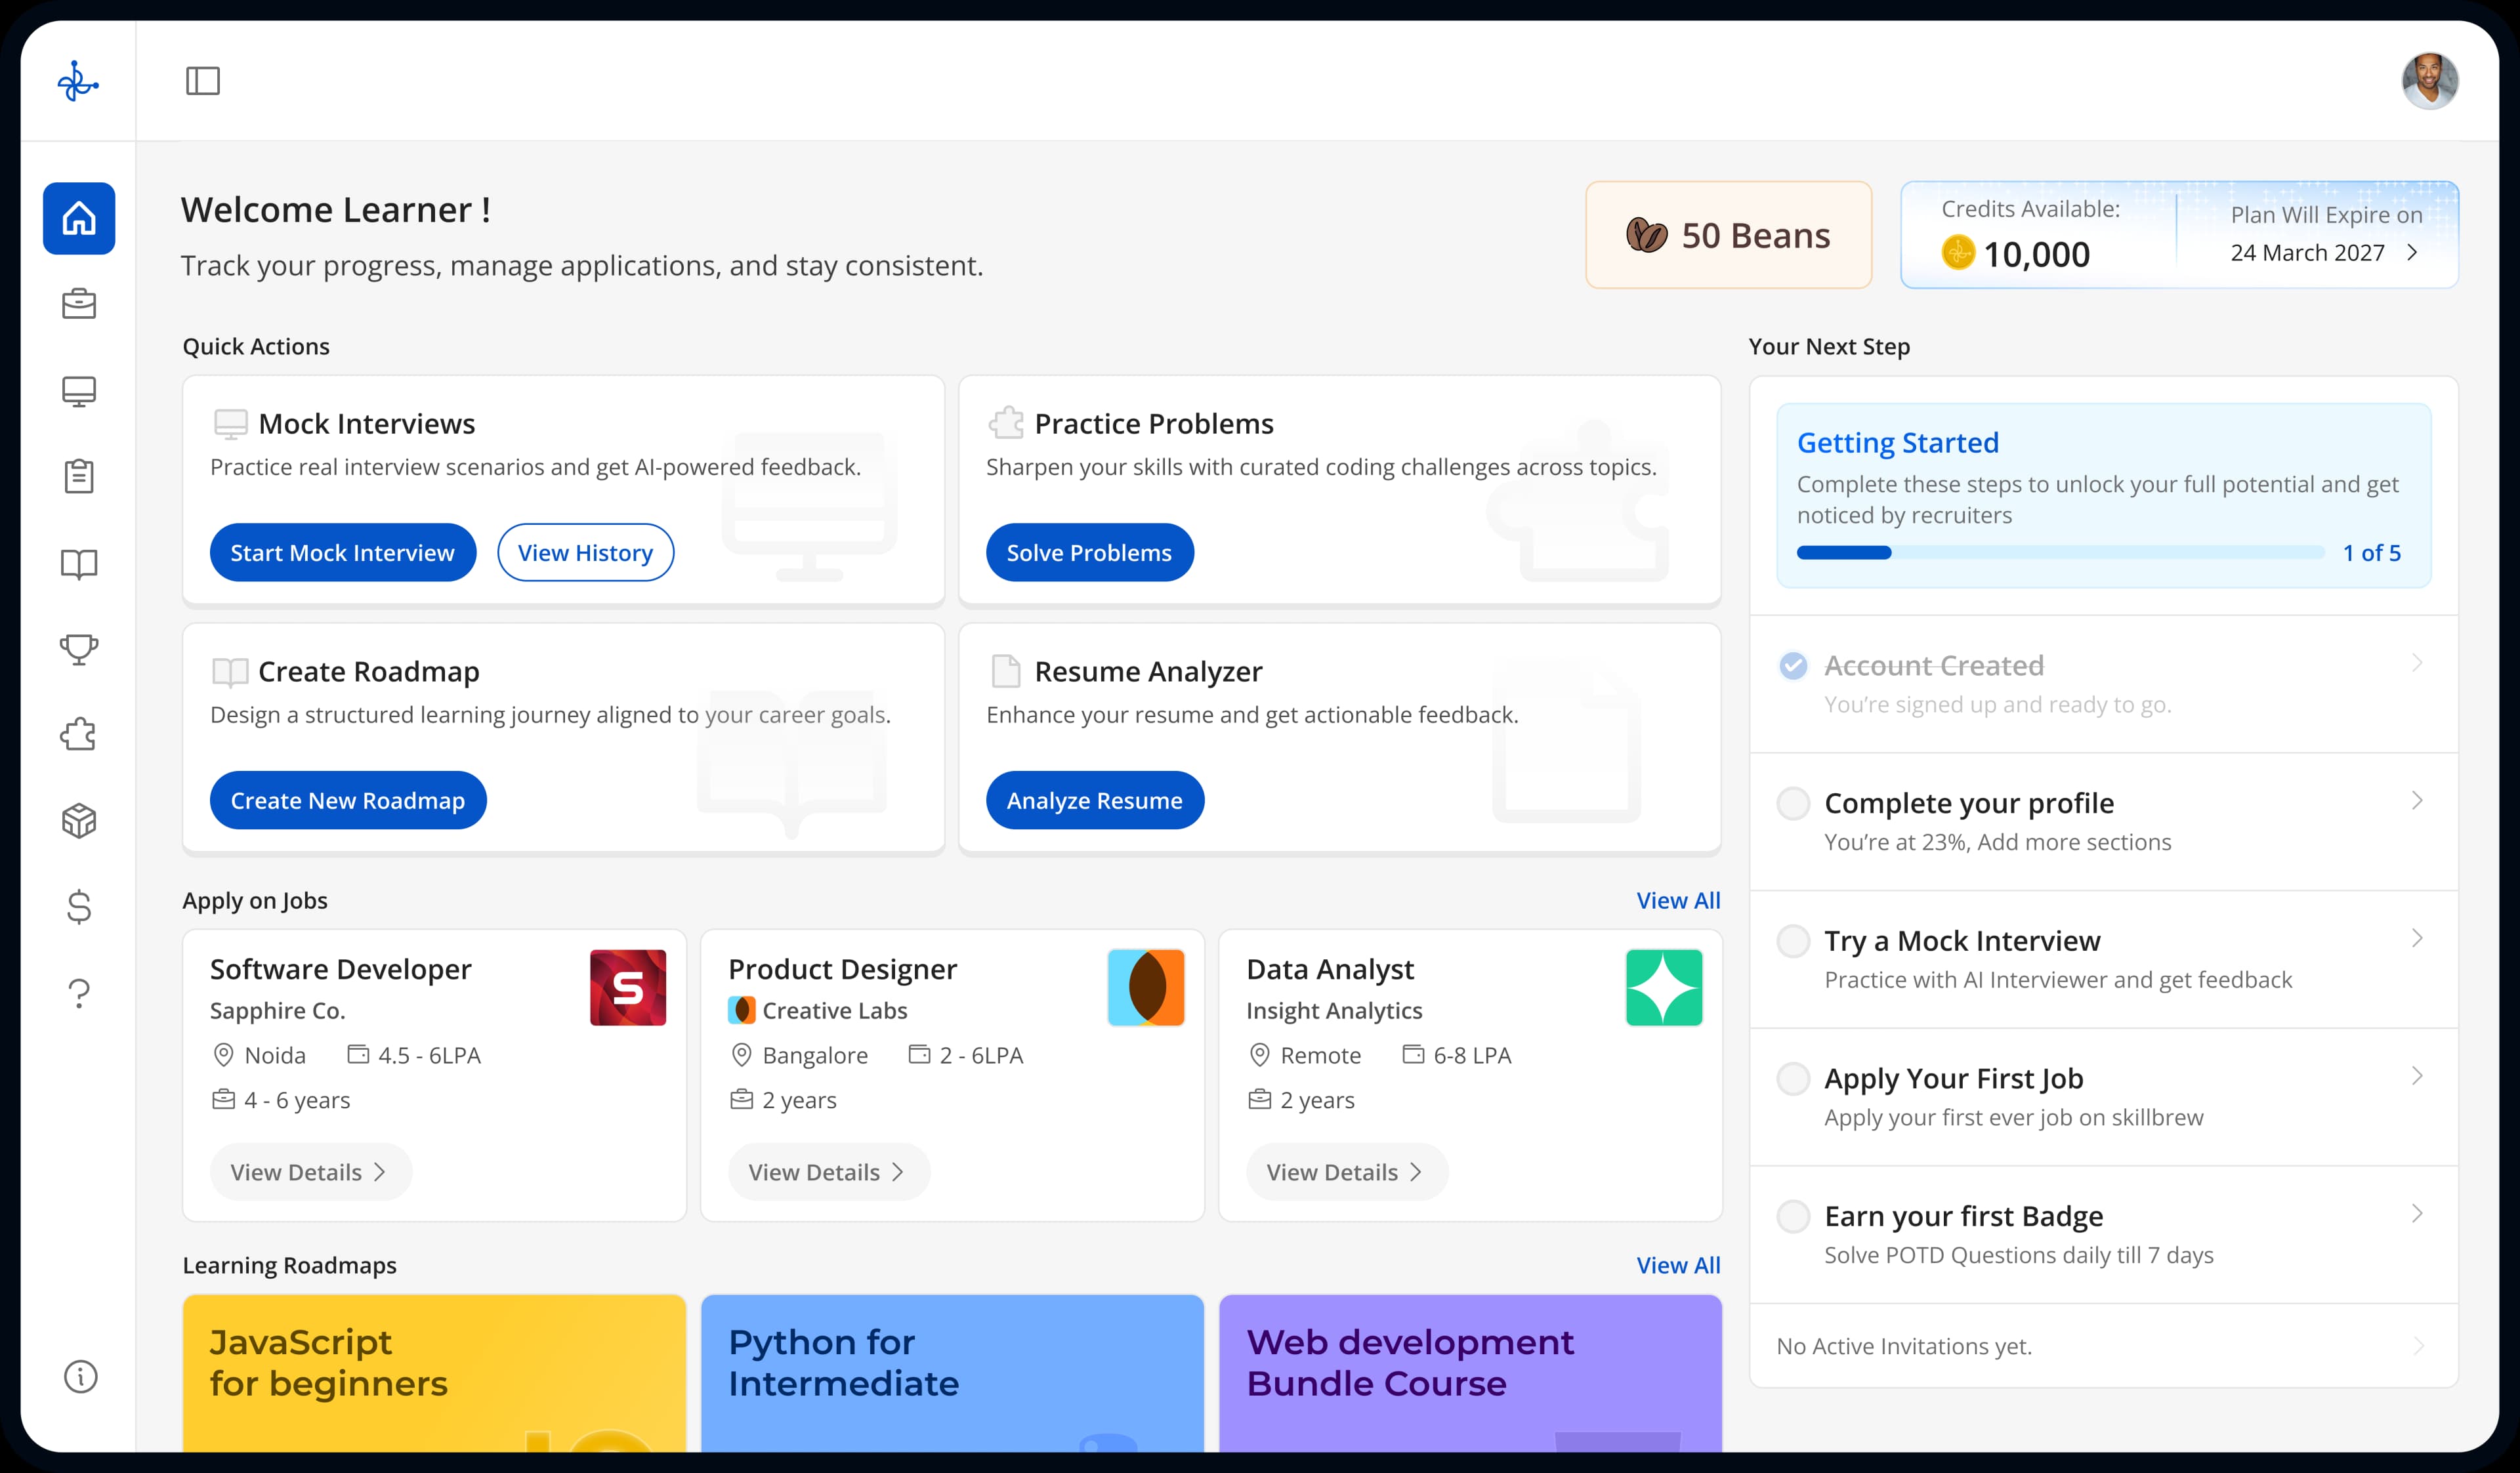This screenshot has height=1473, width=2520.
Task: Open the briefcase Jobs sidebar icon
Action: coord(79,304)
